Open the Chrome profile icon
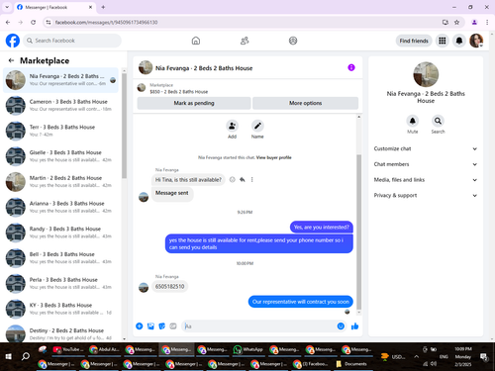The image size is (495, 371). point(474,22)
